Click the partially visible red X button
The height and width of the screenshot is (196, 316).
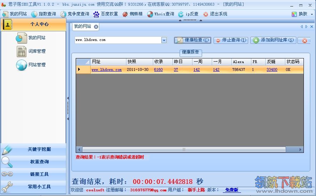(305, 41)
